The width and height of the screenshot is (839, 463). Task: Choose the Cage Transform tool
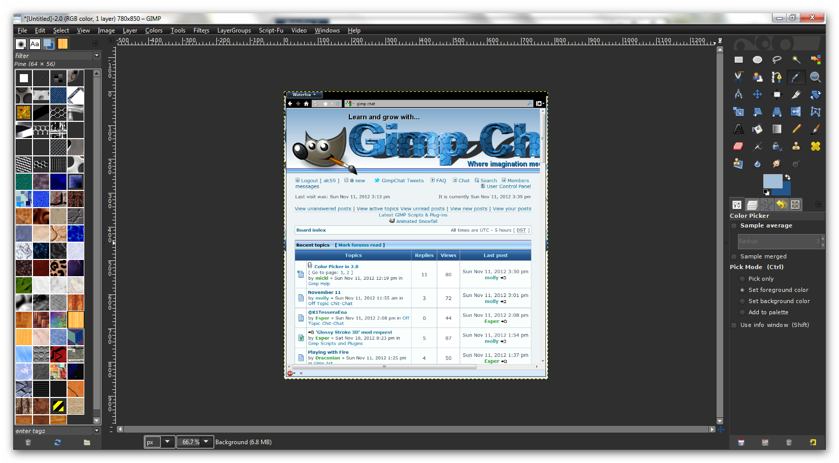click(x=815, y=112)
